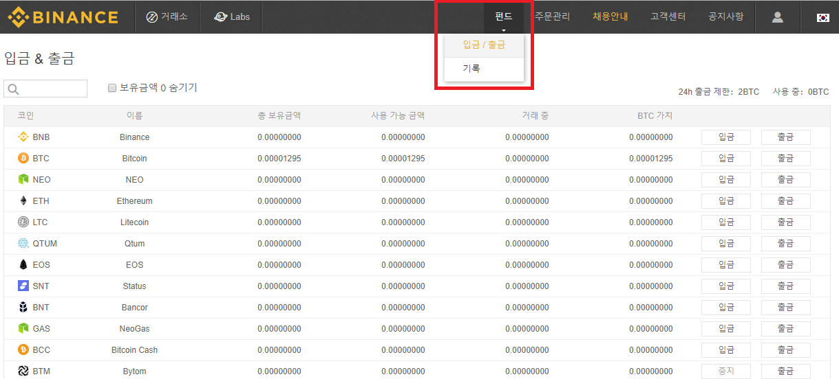Click the Bitcoin name text
The image size is (839, 379).
(134, 159)
